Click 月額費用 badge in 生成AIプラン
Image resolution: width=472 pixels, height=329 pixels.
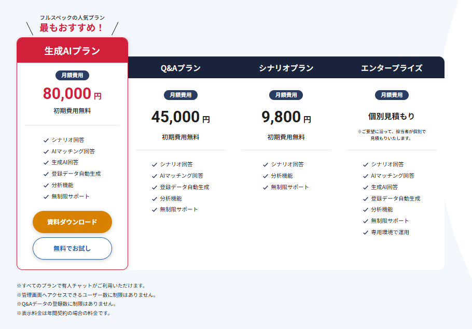(72, 75)
